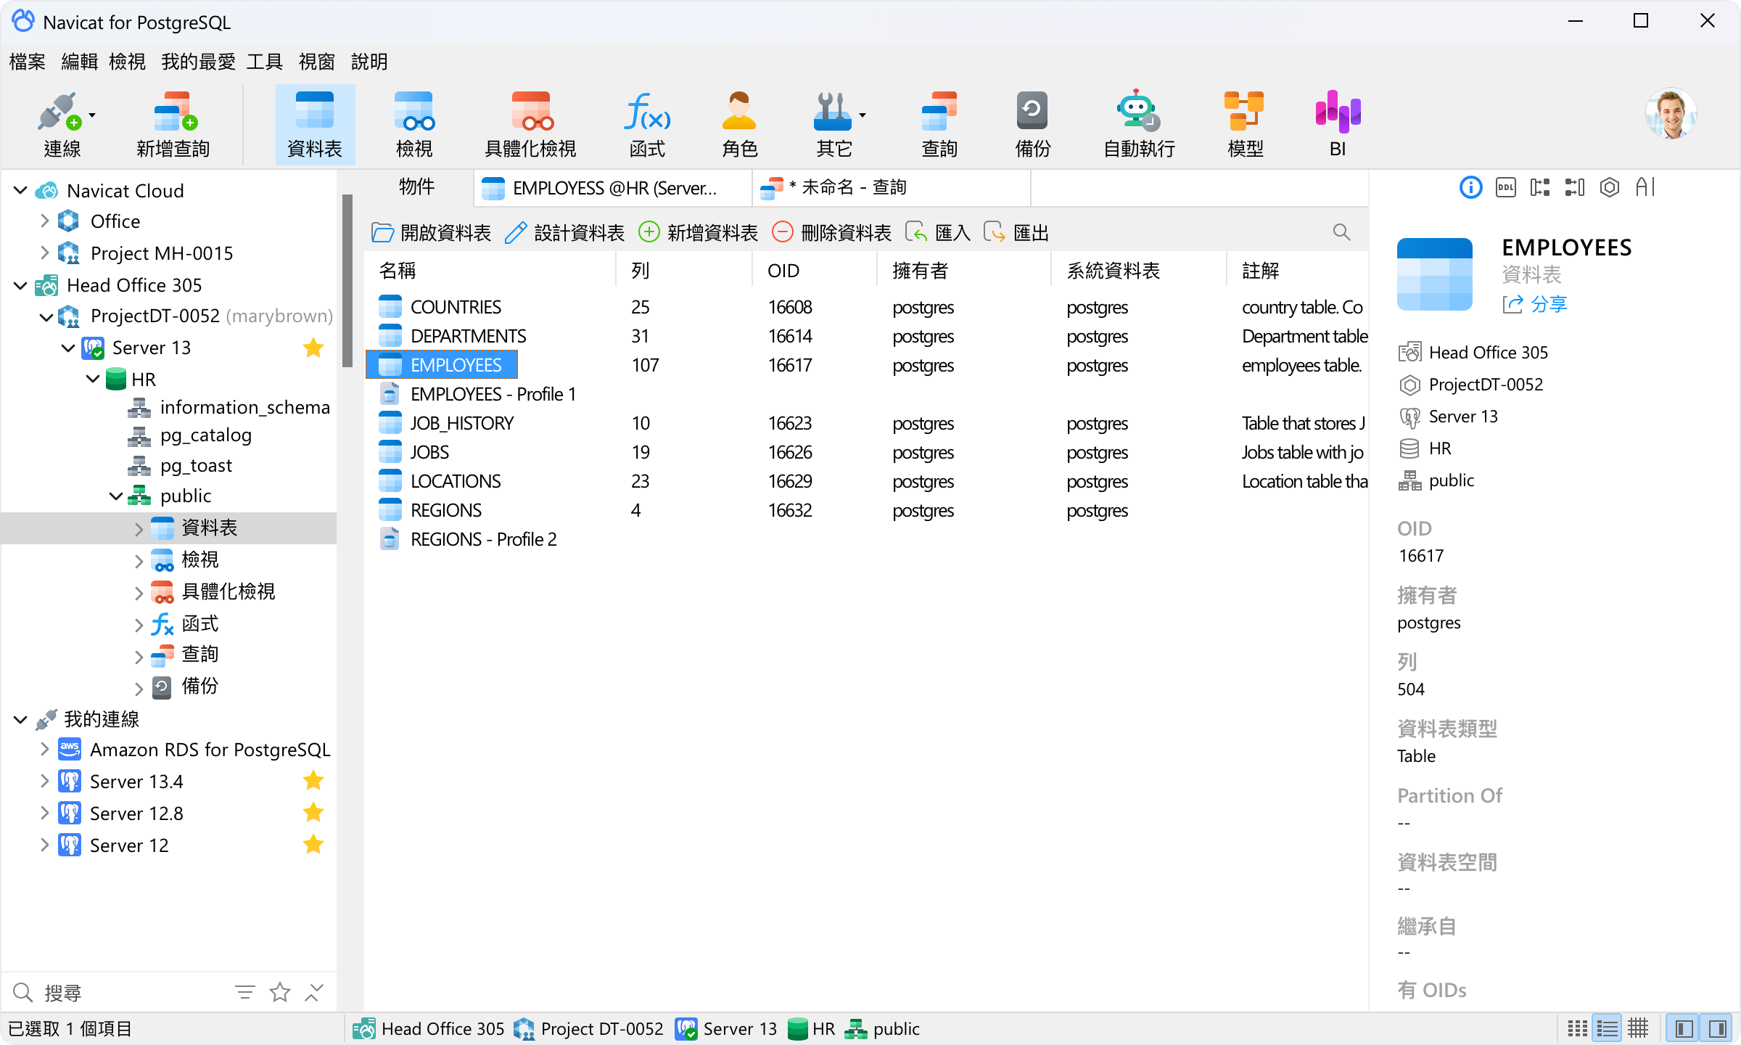Open the Function f(x) toolbar icon
The width and height of the screenshot is (1741, 1045).
point(647,125)
